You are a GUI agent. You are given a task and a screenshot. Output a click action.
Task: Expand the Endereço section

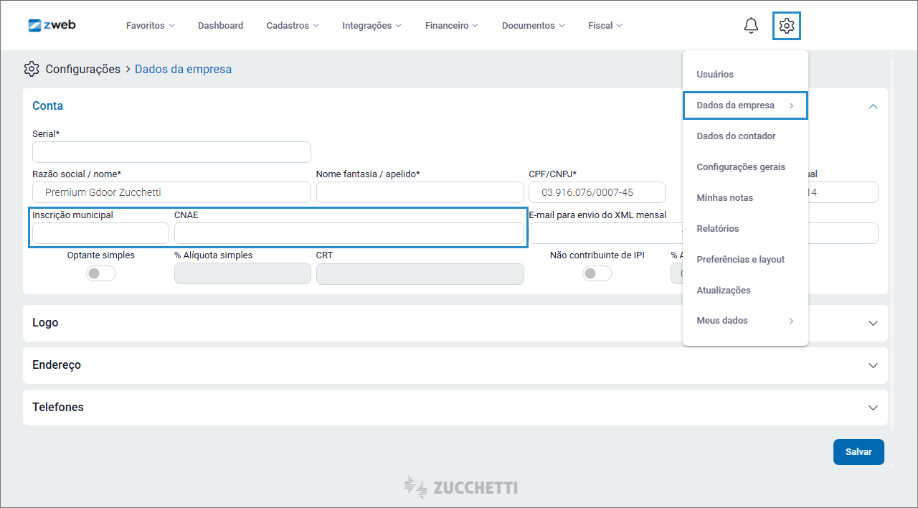pos(873,365)
